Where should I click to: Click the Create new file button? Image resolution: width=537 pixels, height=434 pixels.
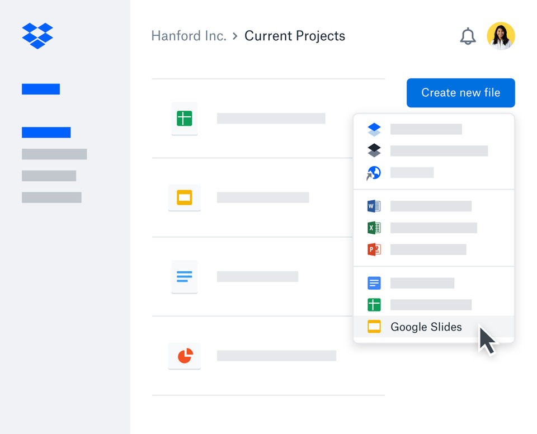tap(460, 93)
